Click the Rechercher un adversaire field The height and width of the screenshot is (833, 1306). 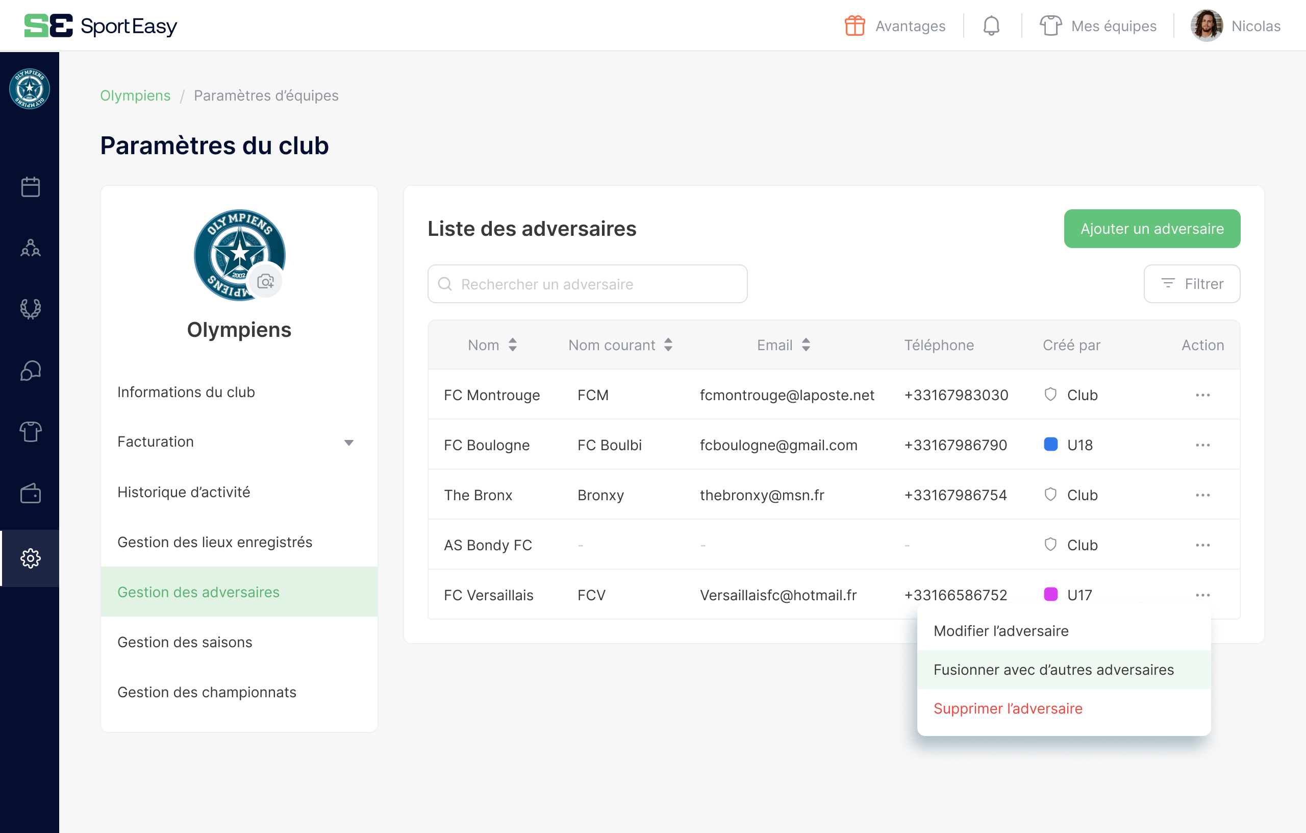587,284
